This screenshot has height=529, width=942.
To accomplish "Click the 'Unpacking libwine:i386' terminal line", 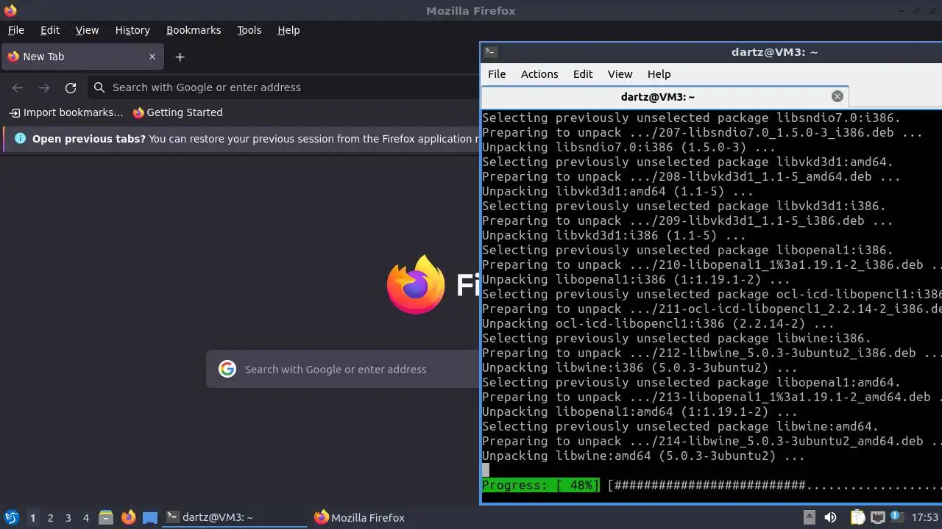I will point(640,368).
